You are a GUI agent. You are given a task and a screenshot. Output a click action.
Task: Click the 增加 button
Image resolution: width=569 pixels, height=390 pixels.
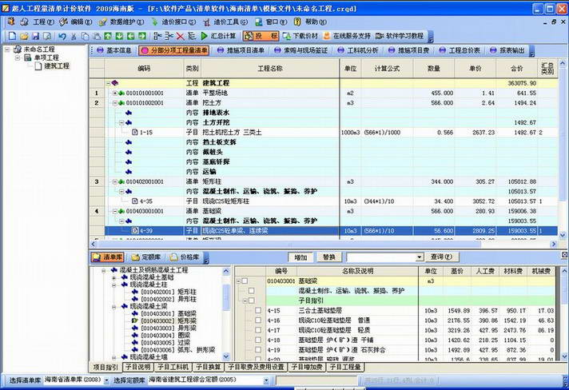pos(300,257)
